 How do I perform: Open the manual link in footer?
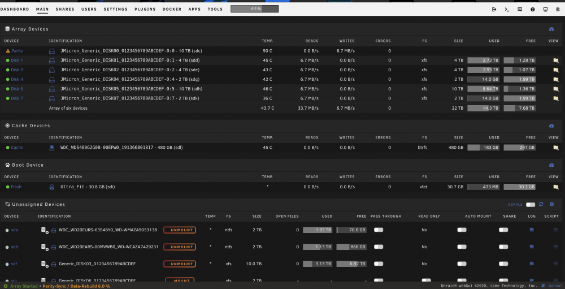pyautogui.click(x=555, y=286)
